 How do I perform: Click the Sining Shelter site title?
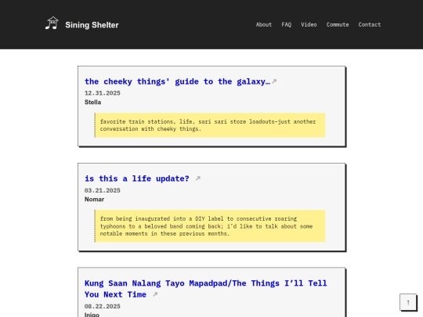92,25
